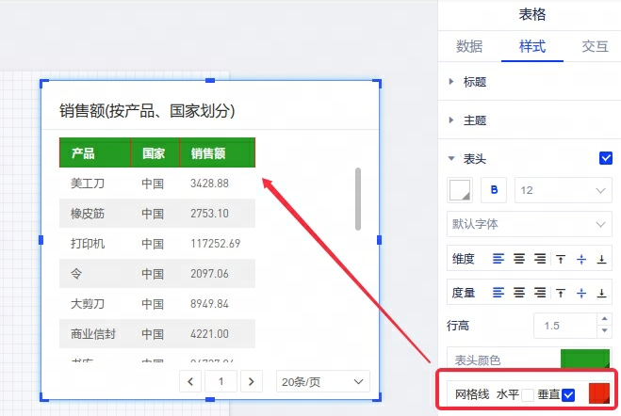The width and height of the screenshot is (621, 416).
Task: Left-align the 度量 header text
Action: tap(498, 293)
